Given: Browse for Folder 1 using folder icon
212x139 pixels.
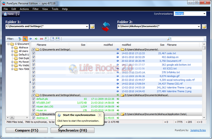Looking at the screenshot, I should click(92, 26).
